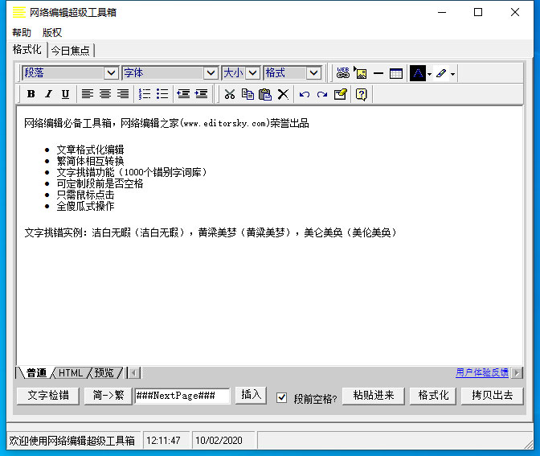Image resolution: width=540 pixels, height=456 pixels.
Task: Apply the text color A swatch
Action: click(x=418, y=73)
